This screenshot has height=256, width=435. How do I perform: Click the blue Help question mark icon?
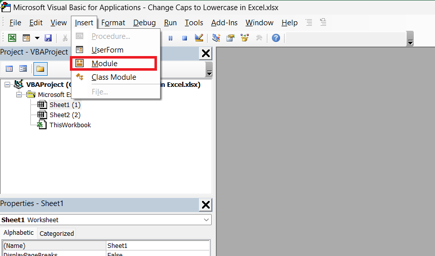click(276, 38)
